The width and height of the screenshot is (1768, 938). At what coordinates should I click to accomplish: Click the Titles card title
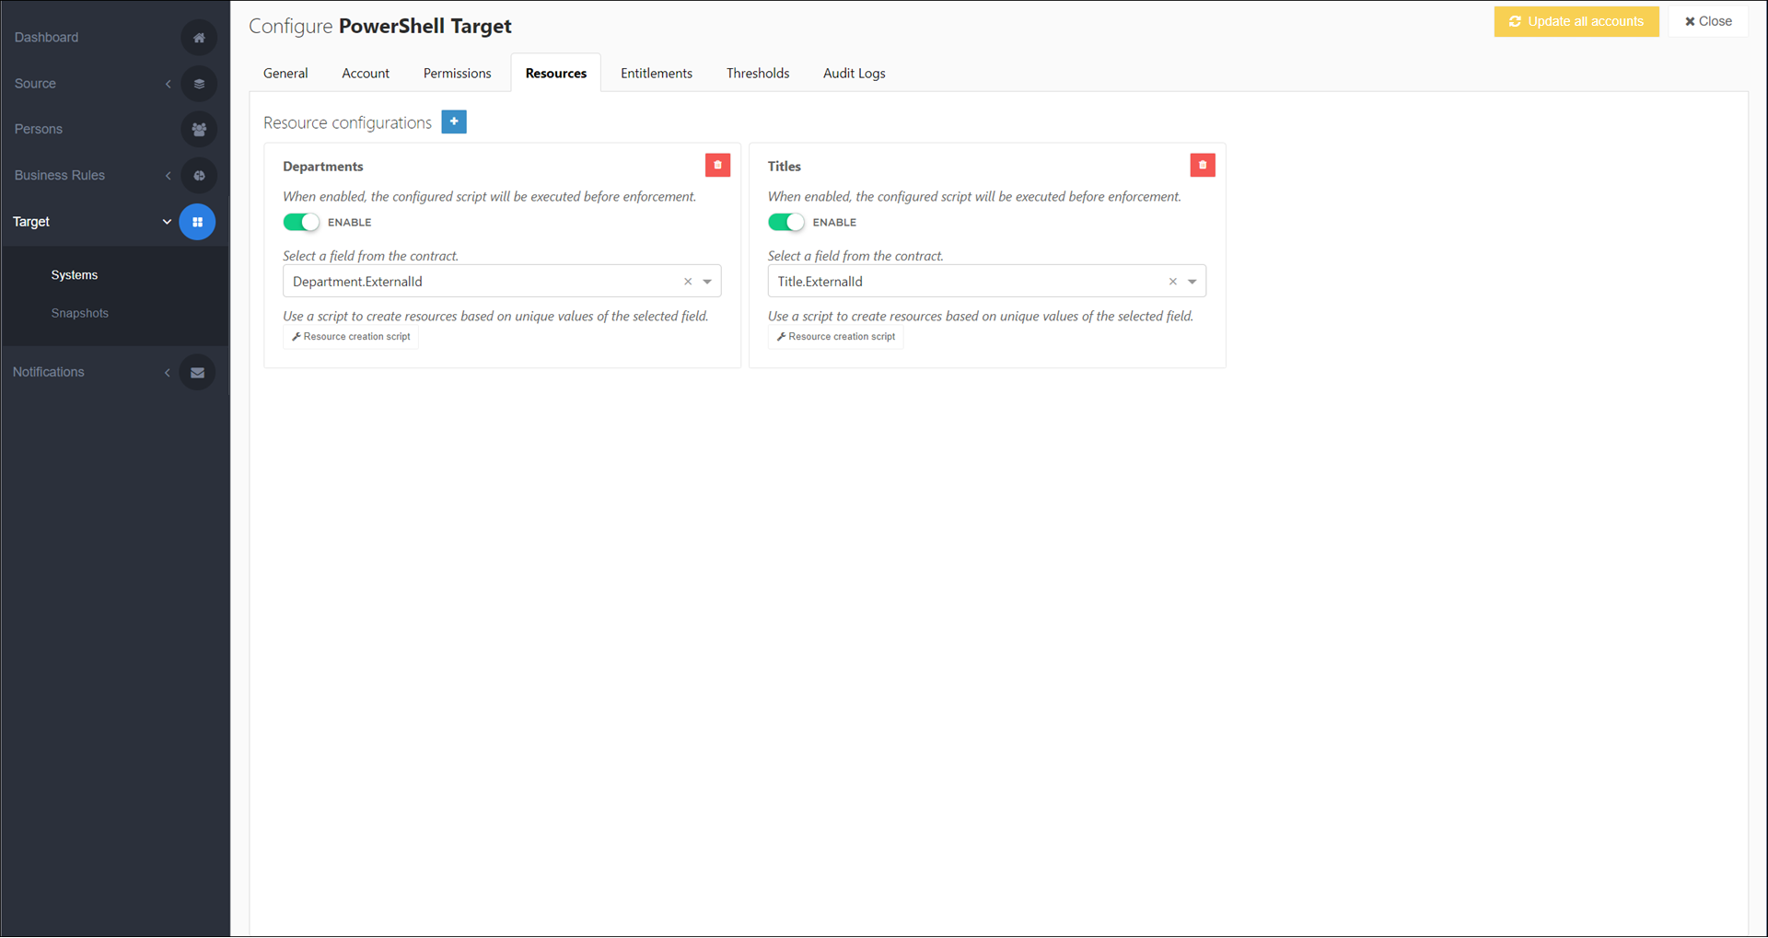point(785,167)
